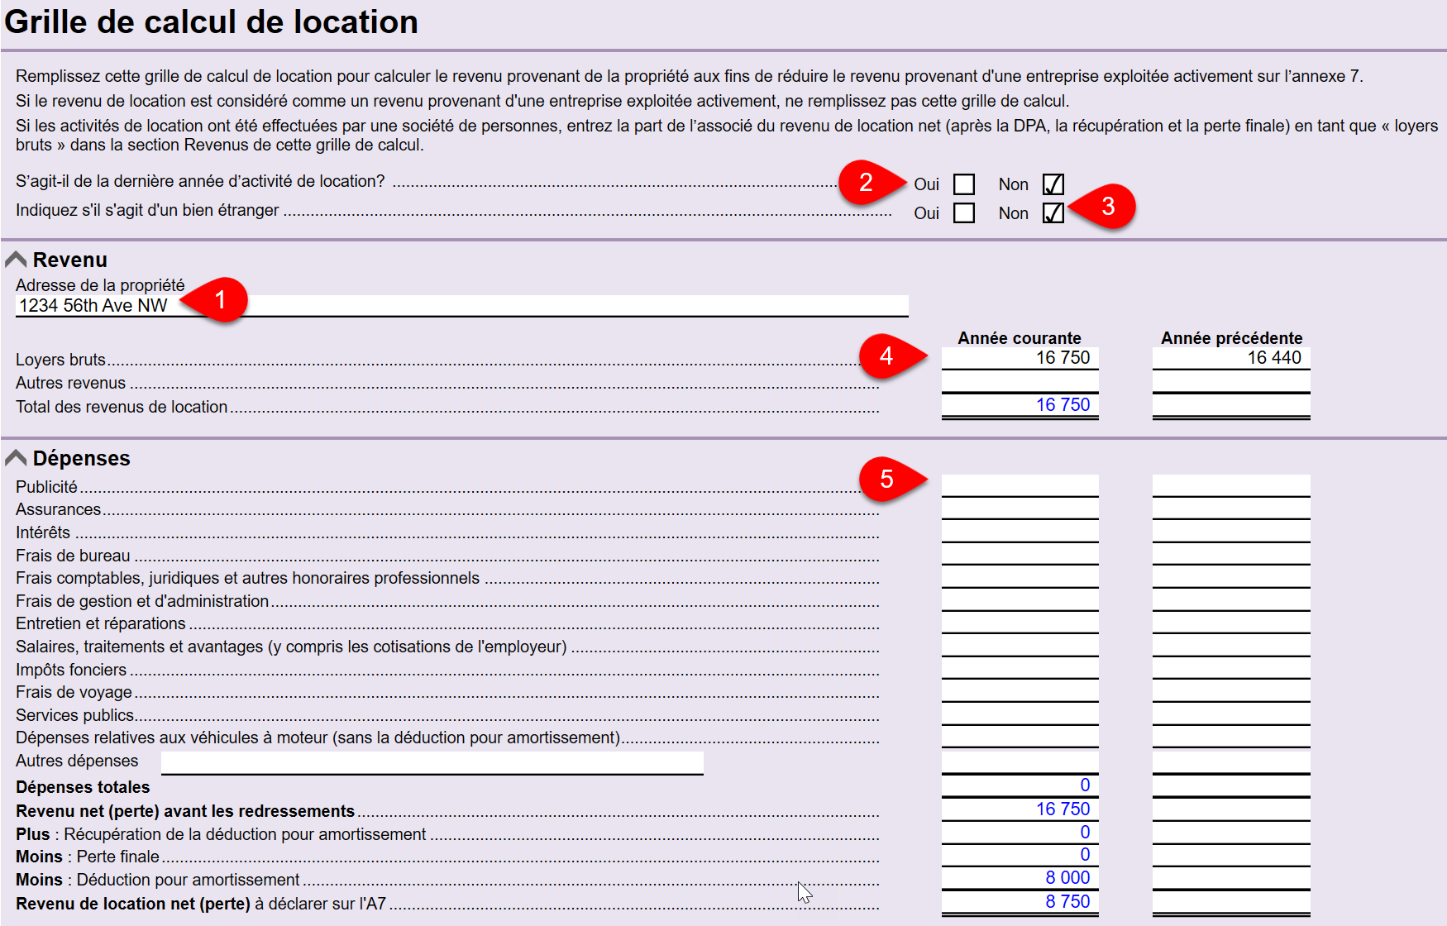The width and height of the screenshot is (1447, 926).
Task: Click the Assurances expense field
Action: point(1019,509)
